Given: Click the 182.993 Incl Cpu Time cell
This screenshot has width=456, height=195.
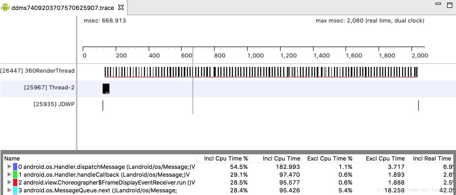Looking at the screenshot, I should [x=288, y=167].
